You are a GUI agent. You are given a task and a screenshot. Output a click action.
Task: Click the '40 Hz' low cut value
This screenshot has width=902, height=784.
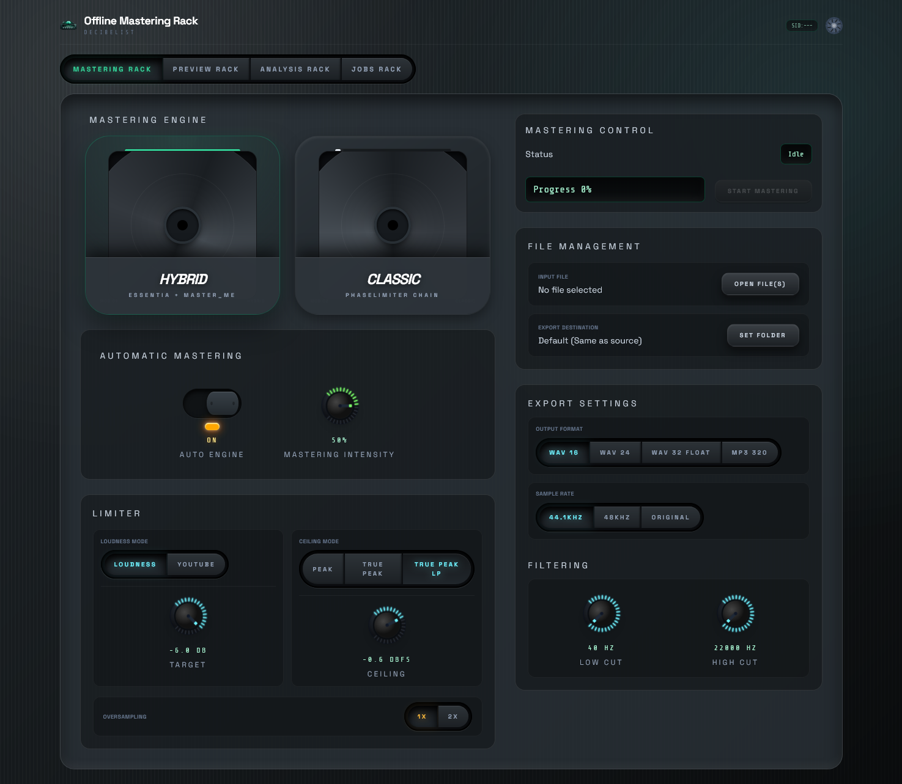pyautogui.click(x=601, y=648)
